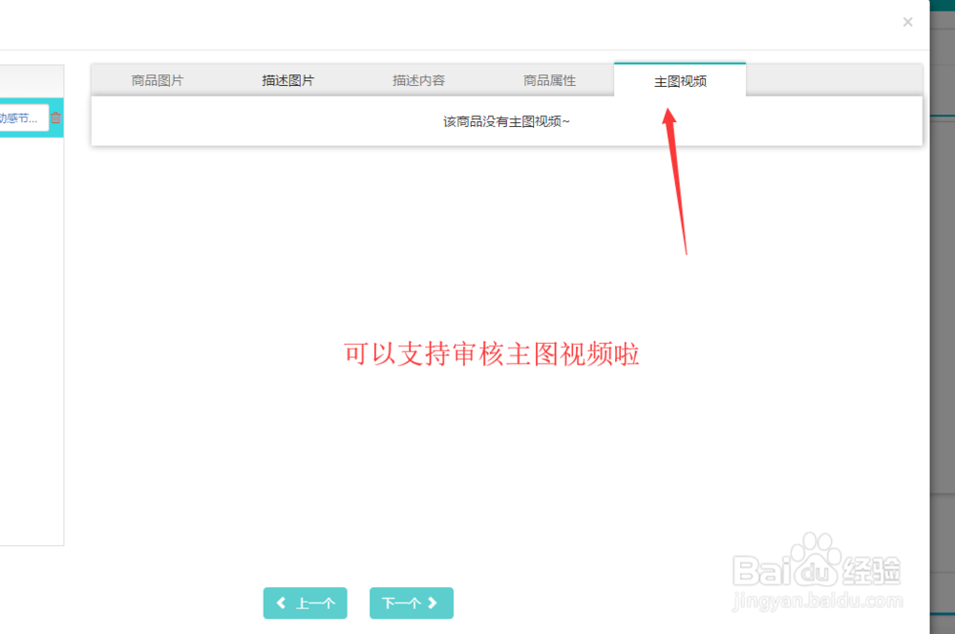955x634 pixels.
Task: Switch to the 描述图片 tab
Action: (x=287, y=80)
